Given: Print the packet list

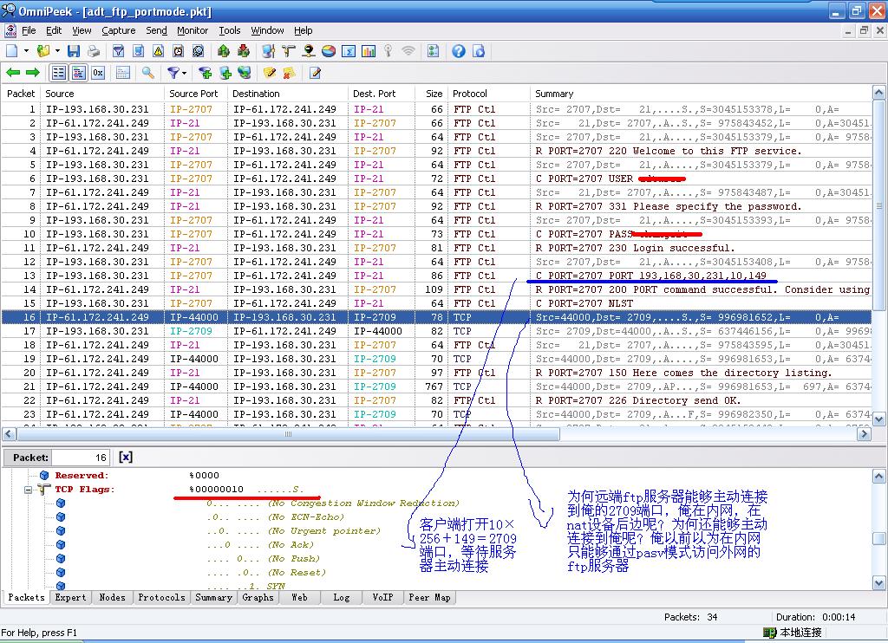Looking at the screenshot, I should pyautogui.click(x=94, y=52).
